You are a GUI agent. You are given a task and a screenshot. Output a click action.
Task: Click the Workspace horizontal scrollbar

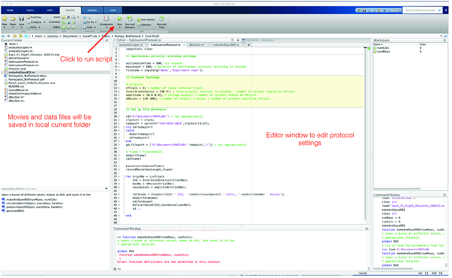point(397,189)
